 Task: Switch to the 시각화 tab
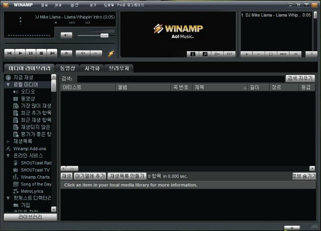click(92, 68)
